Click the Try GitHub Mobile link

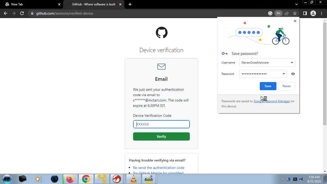[158, 173]
